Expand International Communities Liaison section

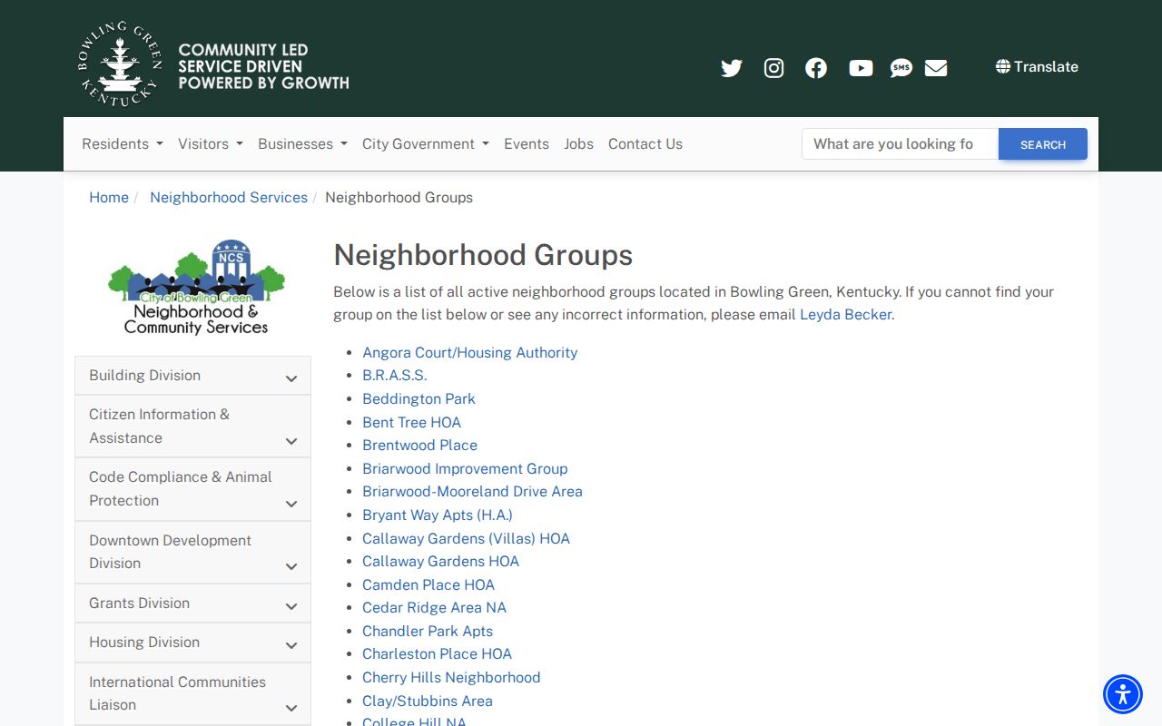(x=192, y=693)
